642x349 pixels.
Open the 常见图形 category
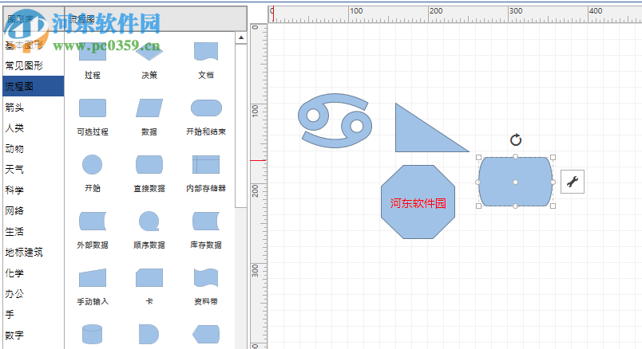click(34, 65)
